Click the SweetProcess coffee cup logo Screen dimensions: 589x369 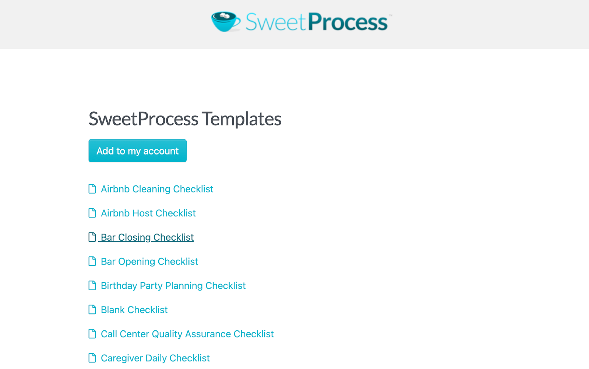point(225,21)
